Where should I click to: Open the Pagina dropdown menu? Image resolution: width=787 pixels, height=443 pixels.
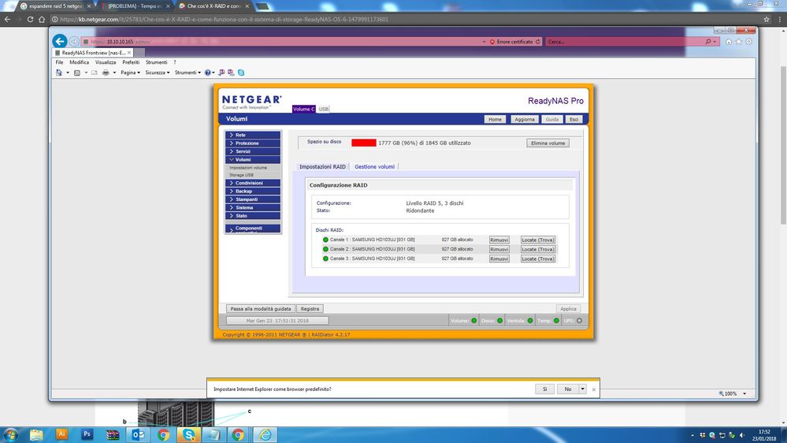coord(131,73)
